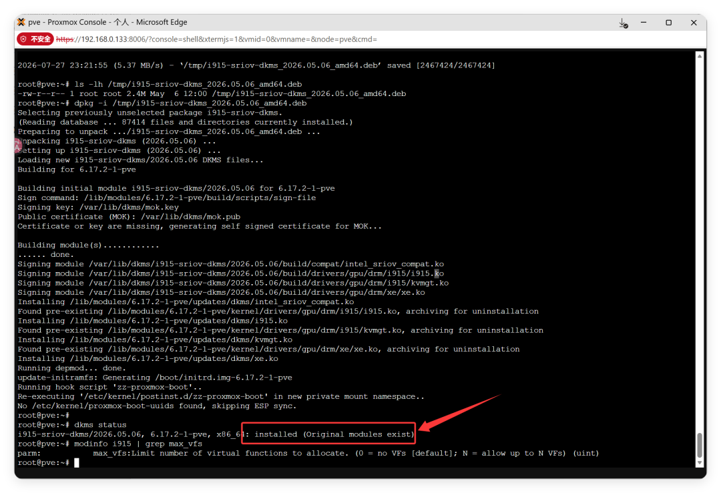Click the terminal cursor at last prompt
Image resolution: width=721 pixels, height=493 pixels.
(x=77, y=463)
